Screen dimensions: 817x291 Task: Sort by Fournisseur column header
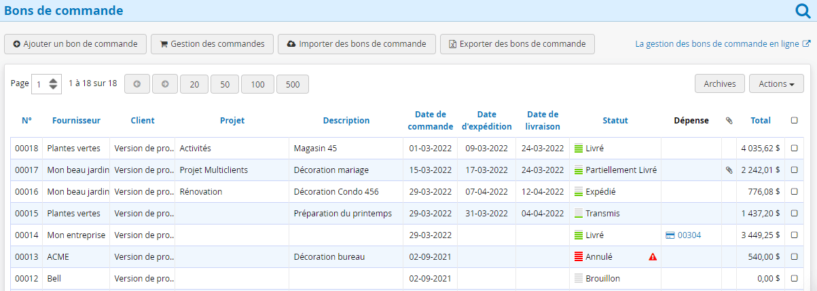(x=76, y=121)
